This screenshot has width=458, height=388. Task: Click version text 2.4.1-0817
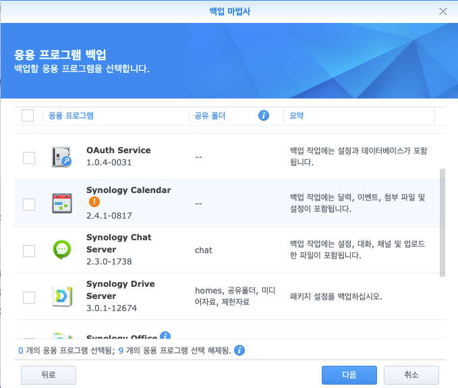(109, 216)
